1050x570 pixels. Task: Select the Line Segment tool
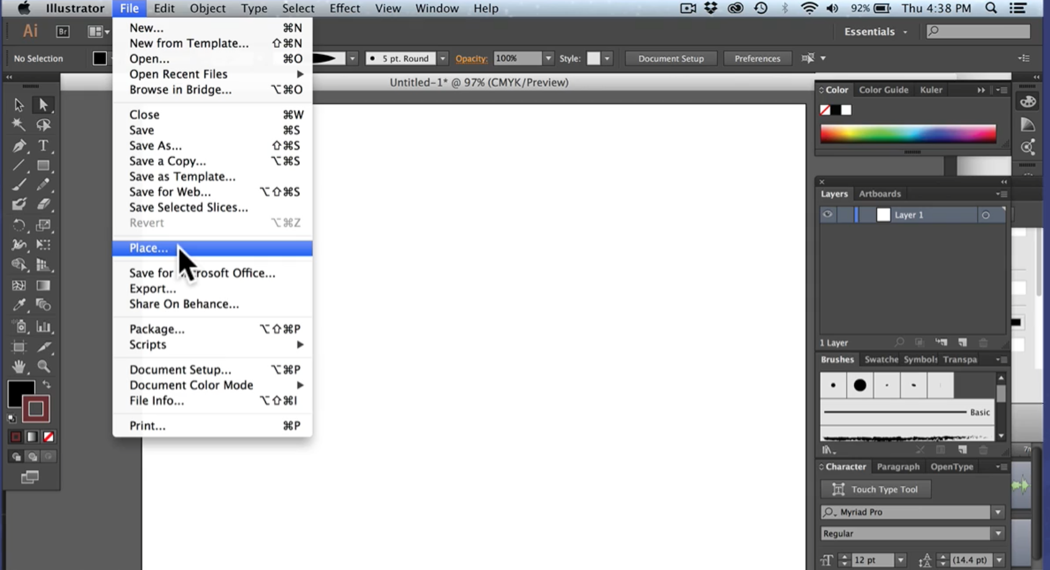point(19,165)
